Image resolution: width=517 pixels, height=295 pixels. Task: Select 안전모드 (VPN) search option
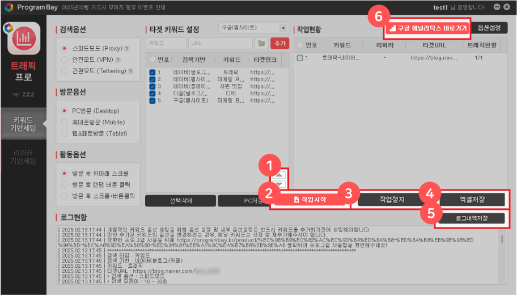(65, 60)
